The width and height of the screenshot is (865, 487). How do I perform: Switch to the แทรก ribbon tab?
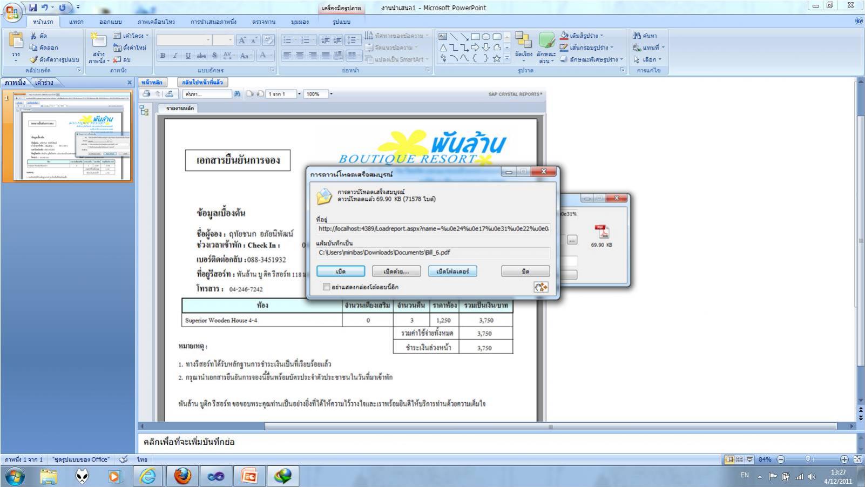coord(76,22)
